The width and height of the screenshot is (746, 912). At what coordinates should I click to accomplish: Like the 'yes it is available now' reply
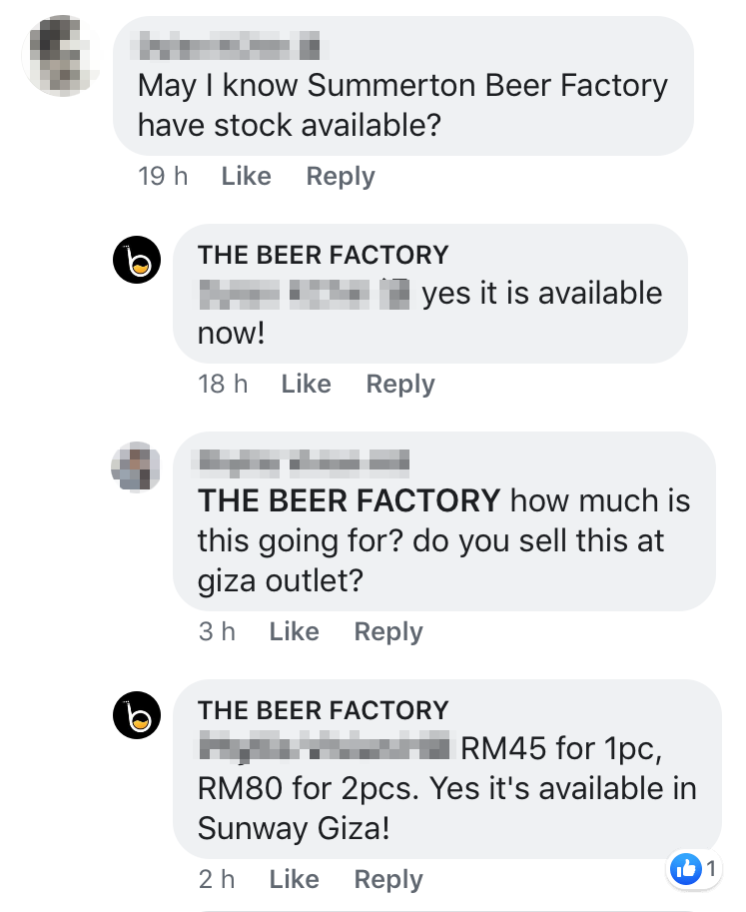click(x=306, y=385)
